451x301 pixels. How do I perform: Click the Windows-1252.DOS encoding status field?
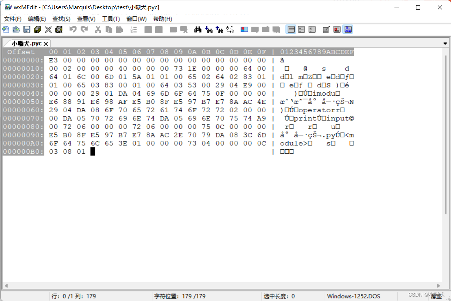click(x=354, y=296)
